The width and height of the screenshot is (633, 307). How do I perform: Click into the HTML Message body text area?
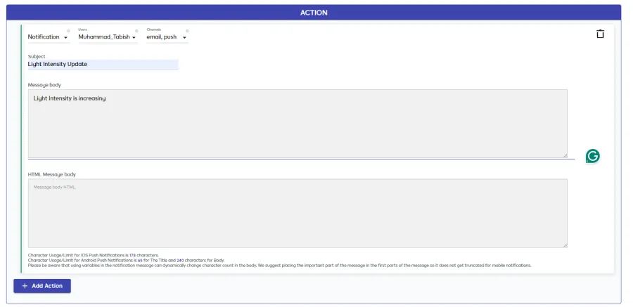(297, 213)
